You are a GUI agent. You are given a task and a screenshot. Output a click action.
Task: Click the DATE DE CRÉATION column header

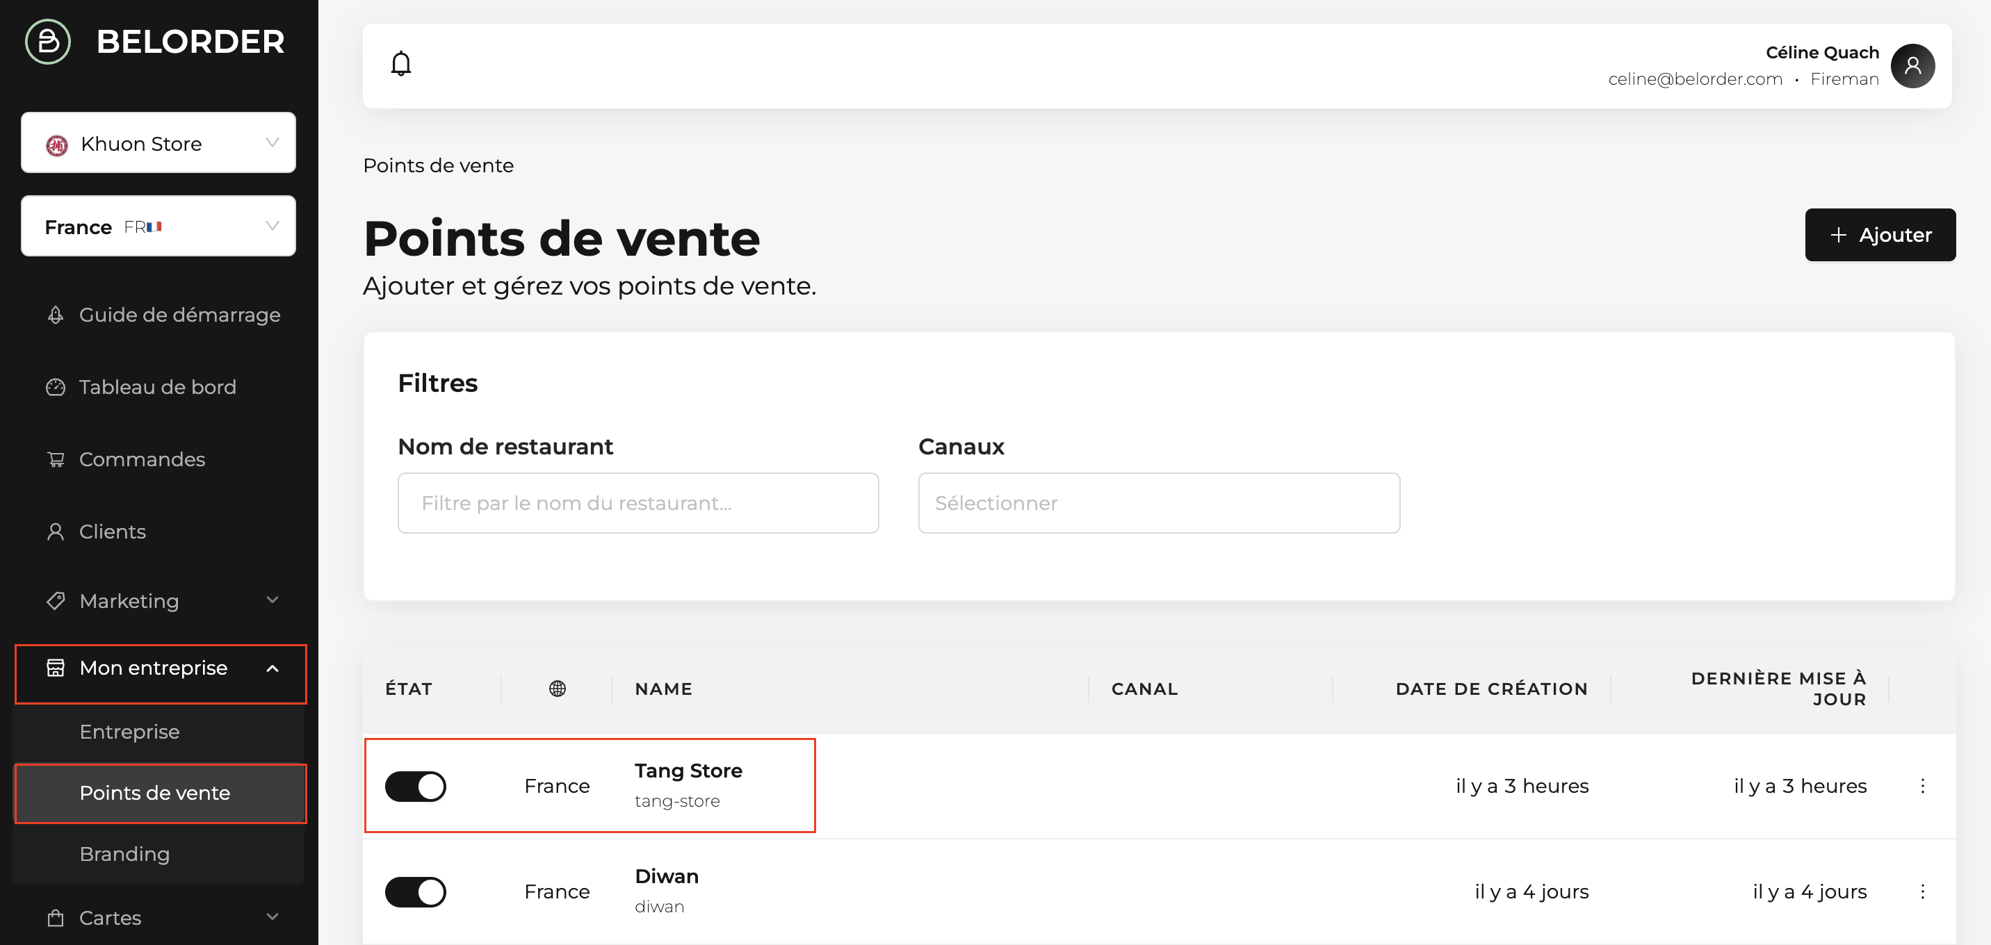1491,689
